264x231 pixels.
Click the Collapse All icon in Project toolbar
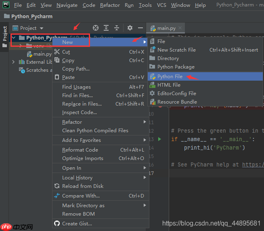pos(117,28)
